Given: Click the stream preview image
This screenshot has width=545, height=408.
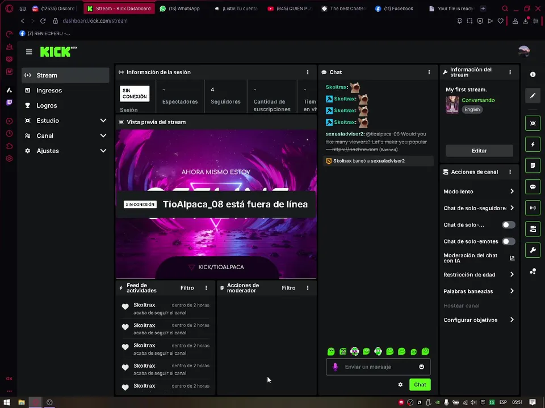Looking at the screenshot, I should 216,204.
